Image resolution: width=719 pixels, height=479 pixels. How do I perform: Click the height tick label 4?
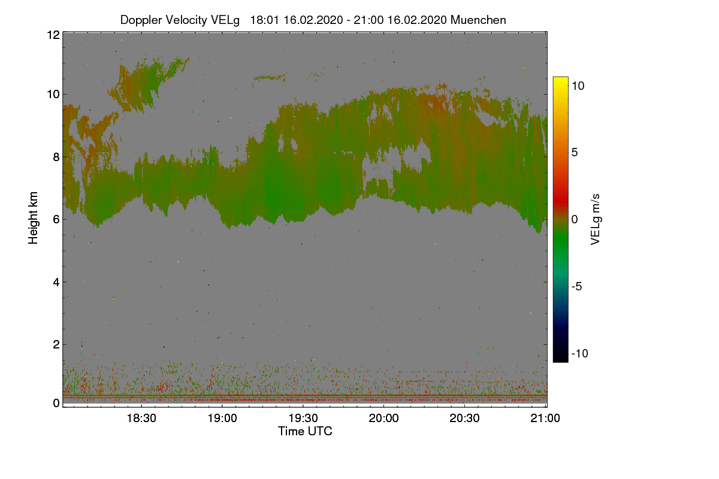tap(56, 281)
